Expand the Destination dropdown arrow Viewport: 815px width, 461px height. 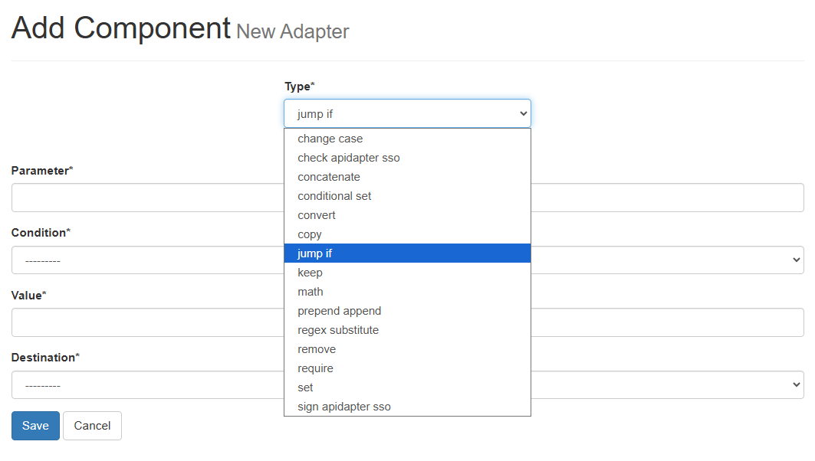coord(796,385)
